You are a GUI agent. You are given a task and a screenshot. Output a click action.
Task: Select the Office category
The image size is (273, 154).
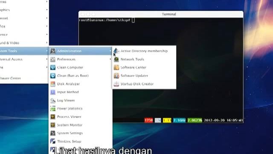24,27
